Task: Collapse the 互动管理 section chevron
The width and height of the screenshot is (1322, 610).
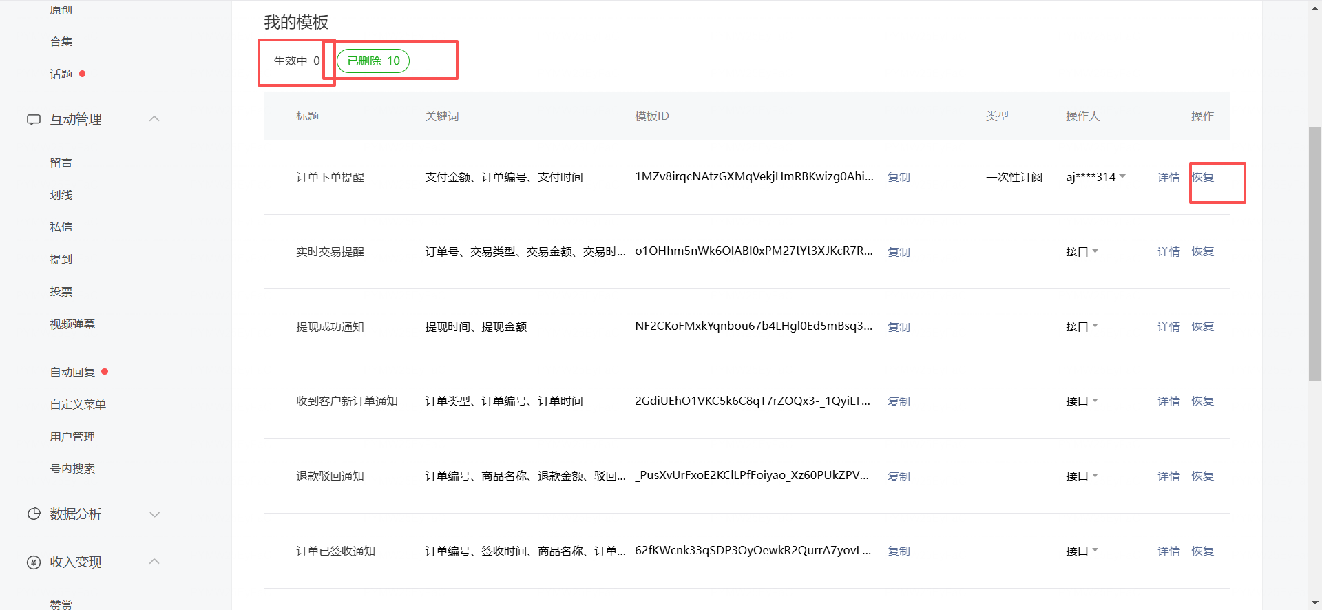Action: [x=155, y=119]
